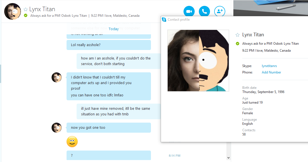The height and width of the screenshot is (162, 308).
Task: Click the birth date Thursday, September 5, 1996
Action: pos(263,92)
